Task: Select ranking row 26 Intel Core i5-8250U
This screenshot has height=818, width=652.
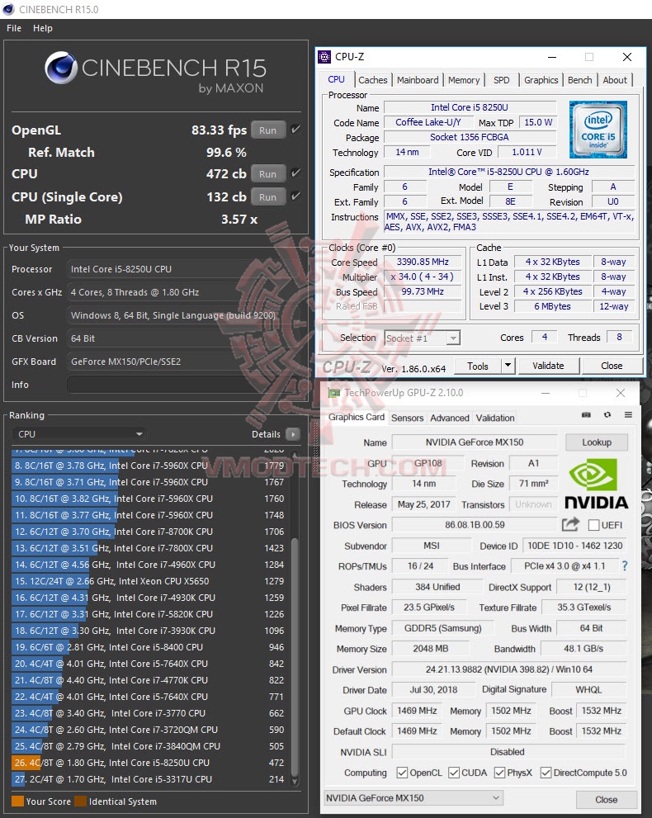Action: [x=150, y=763]
